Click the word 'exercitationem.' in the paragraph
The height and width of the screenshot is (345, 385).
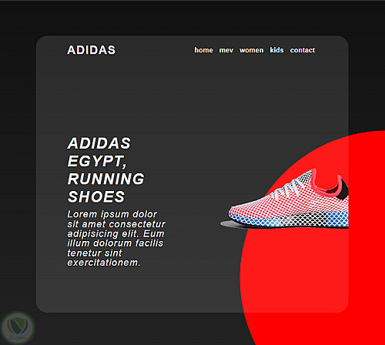click(104, 263)
